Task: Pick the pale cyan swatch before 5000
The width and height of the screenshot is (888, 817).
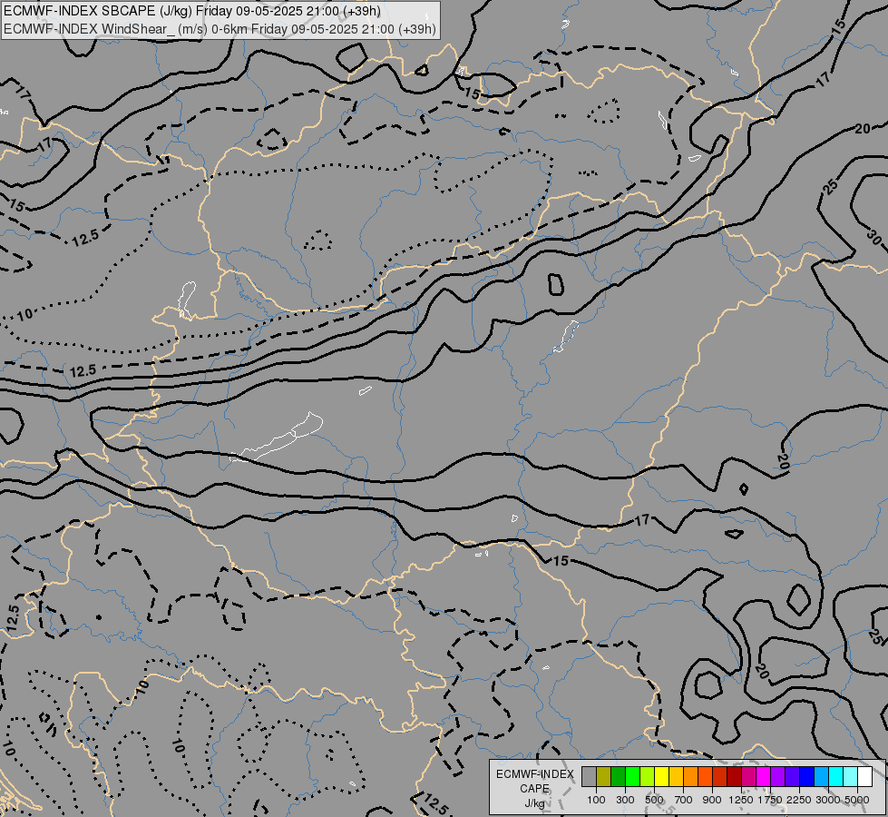Action: point(850,777)
